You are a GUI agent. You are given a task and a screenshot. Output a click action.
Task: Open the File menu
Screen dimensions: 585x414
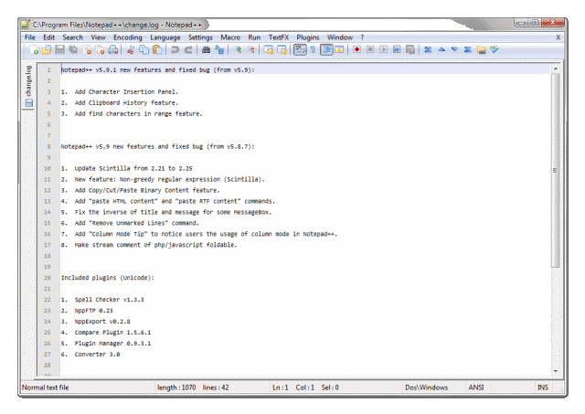pos(30,37)
